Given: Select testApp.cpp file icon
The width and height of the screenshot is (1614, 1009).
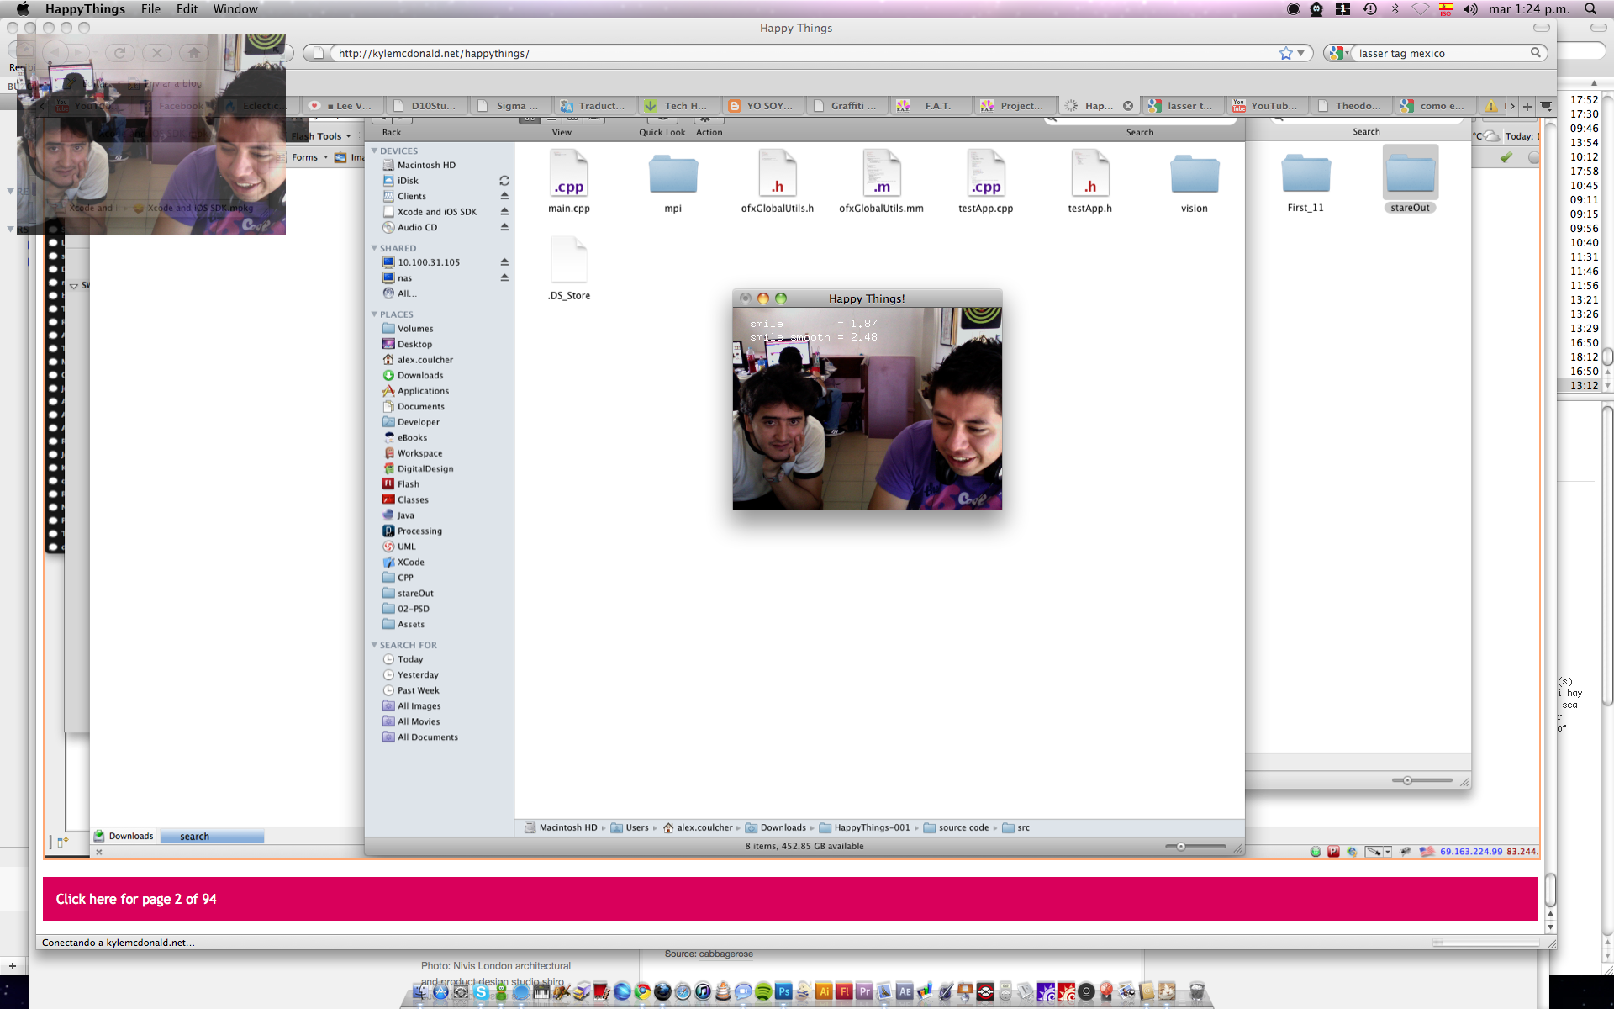Looking at the screenshot, I should click(x=986, y=173).
